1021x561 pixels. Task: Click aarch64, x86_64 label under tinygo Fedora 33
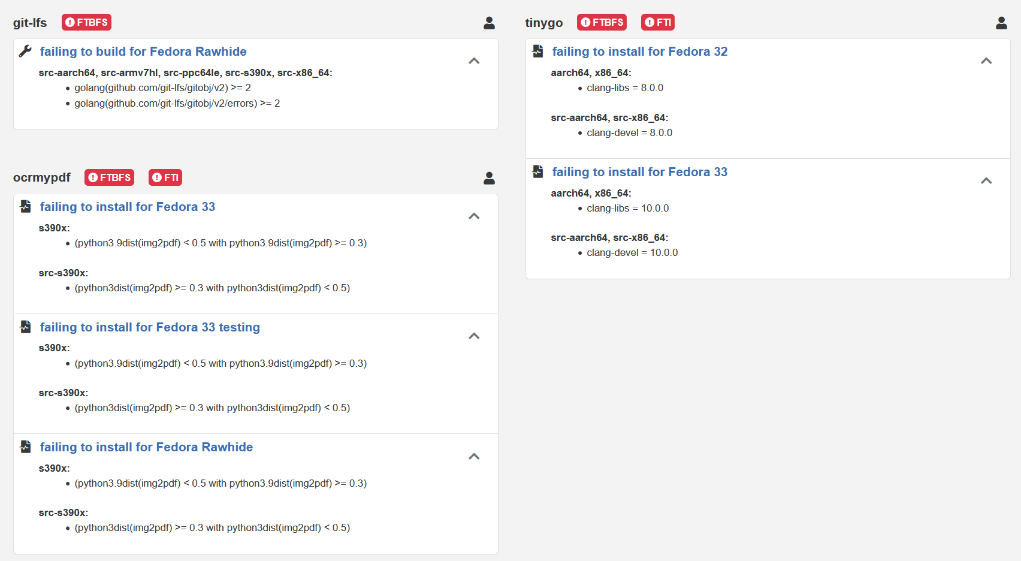[x=591, y=193]
